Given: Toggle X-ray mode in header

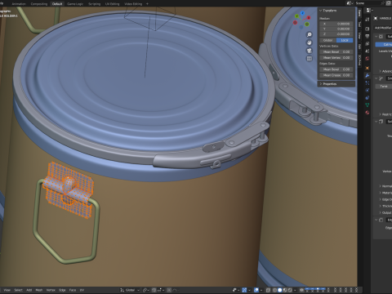Looking at the screenshot, I should (x=268, y=290).
